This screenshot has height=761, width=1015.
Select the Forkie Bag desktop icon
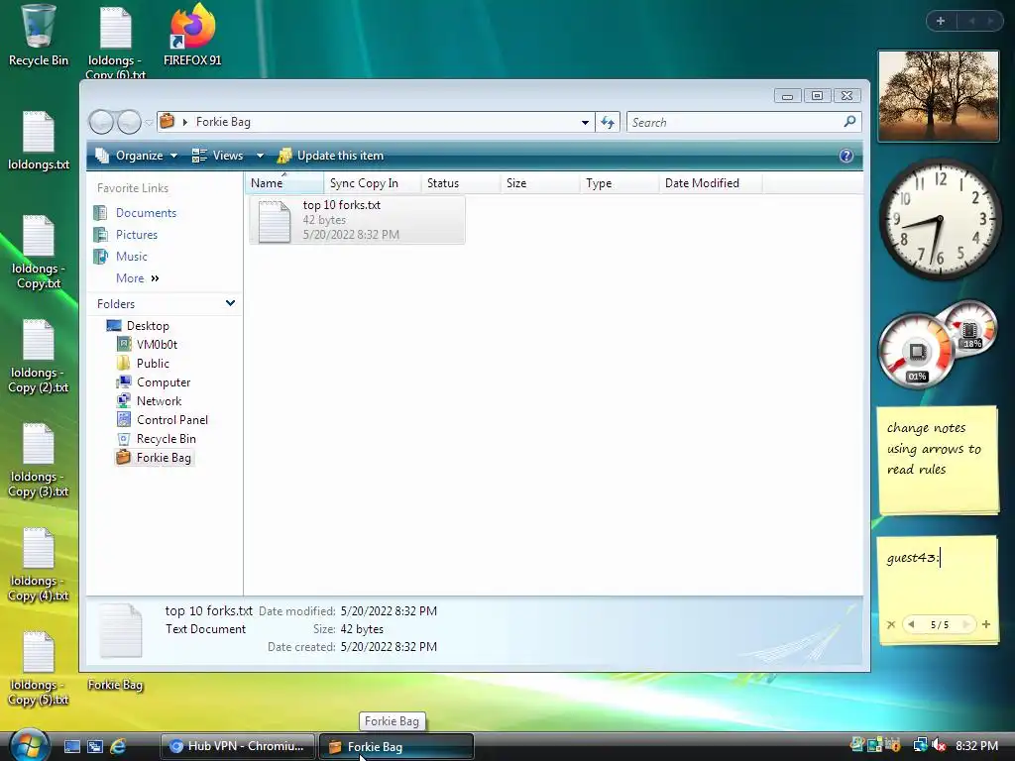pyautogui.click(x=115, y=684)
